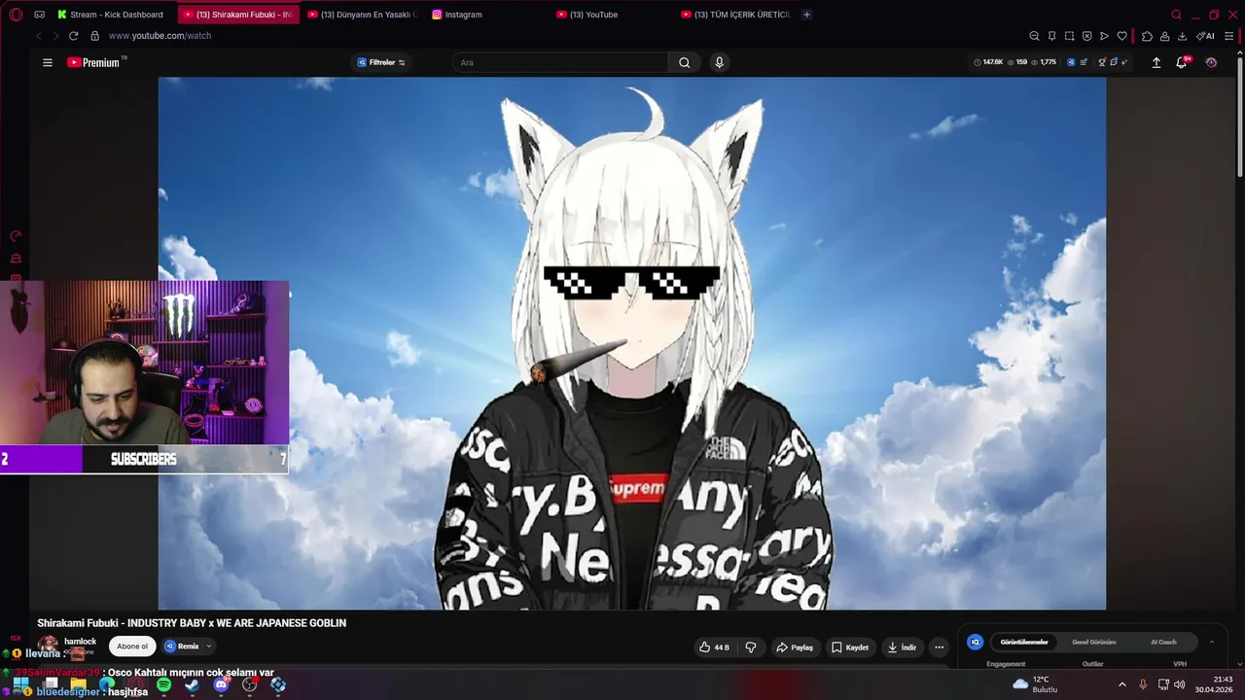The width and height of the screenshot is (1245, 700).
Task: Click the 147.6K stat in vidIQ bar
Action: pyautogui.click(x=988, y=62)
